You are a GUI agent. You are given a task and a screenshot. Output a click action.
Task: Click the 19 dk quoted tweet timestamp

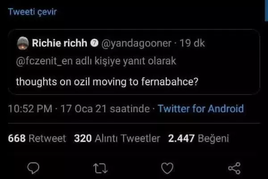195,44
